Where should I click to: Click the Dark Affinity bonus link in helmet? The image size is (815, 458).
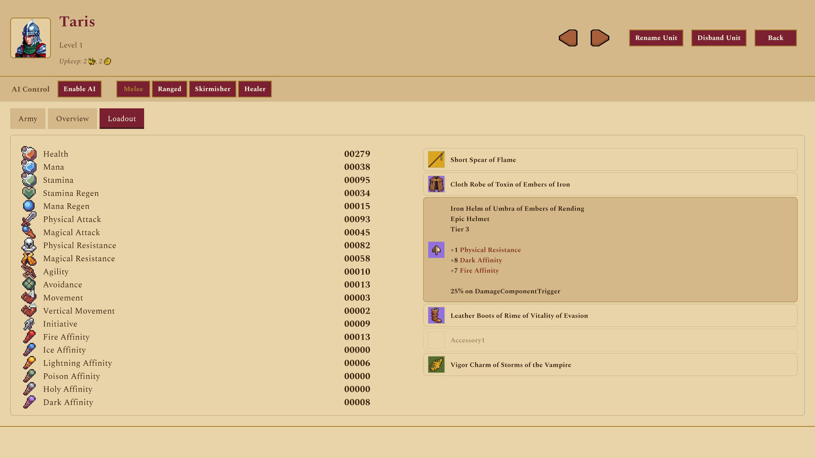[481, 260]
